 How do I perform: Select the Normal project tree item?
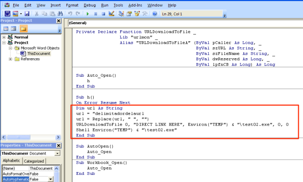[x=21, y=37]
